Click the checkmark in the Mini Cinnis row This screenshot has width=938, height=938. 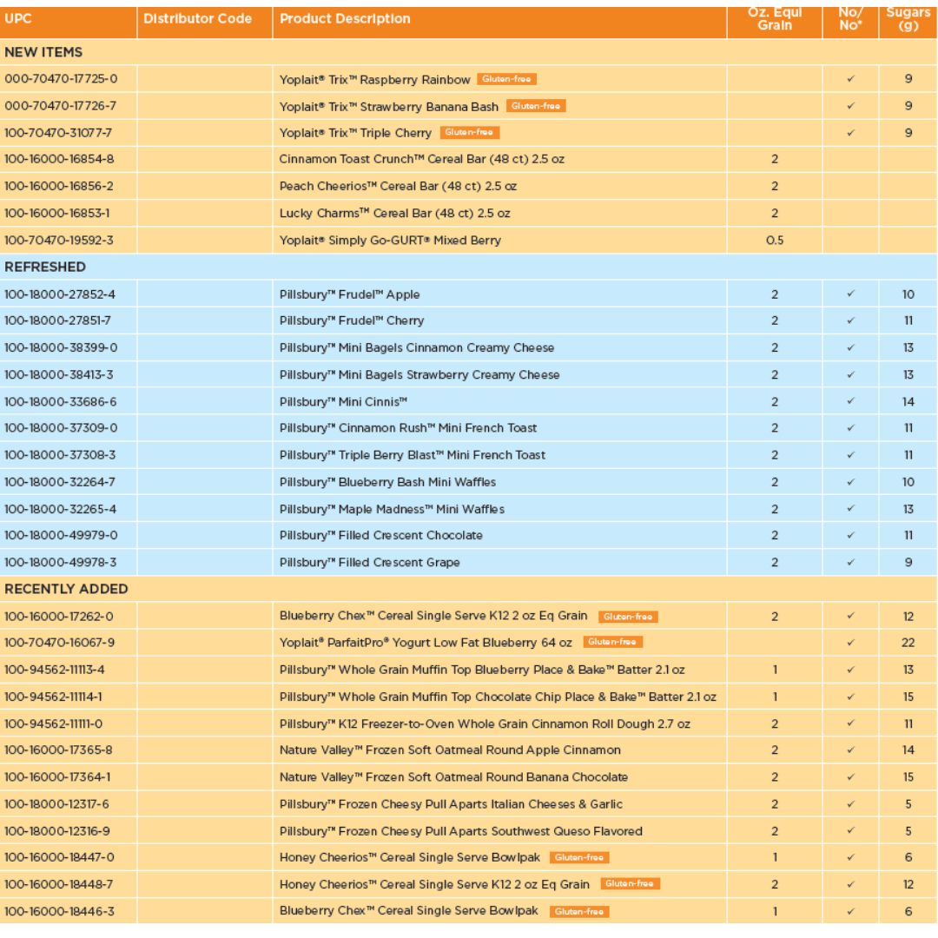coord(850,401)
